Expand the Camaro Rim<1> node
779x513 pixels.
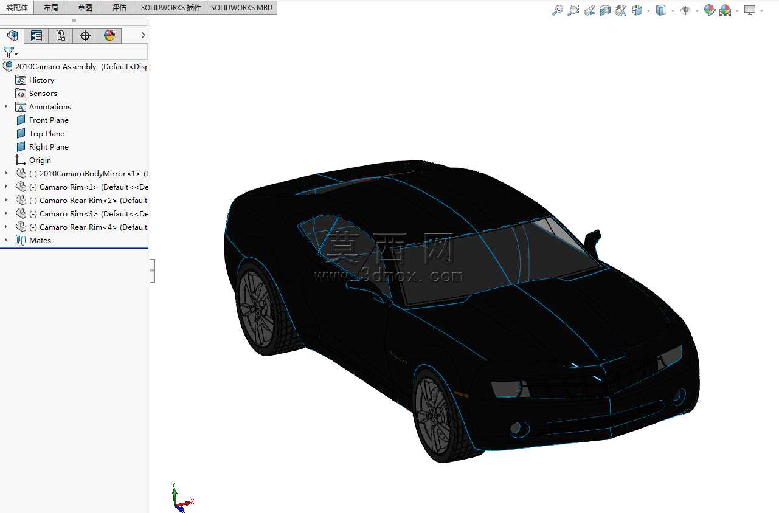(6, 187)
